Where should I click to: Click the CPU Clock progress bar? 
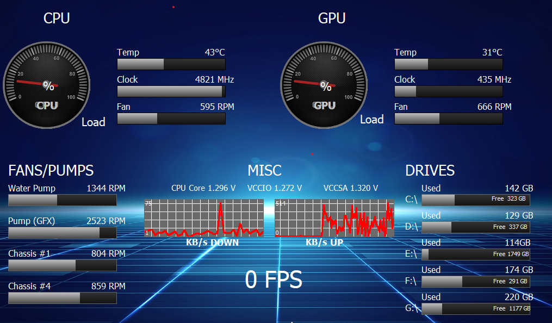[x=171, y=91]
